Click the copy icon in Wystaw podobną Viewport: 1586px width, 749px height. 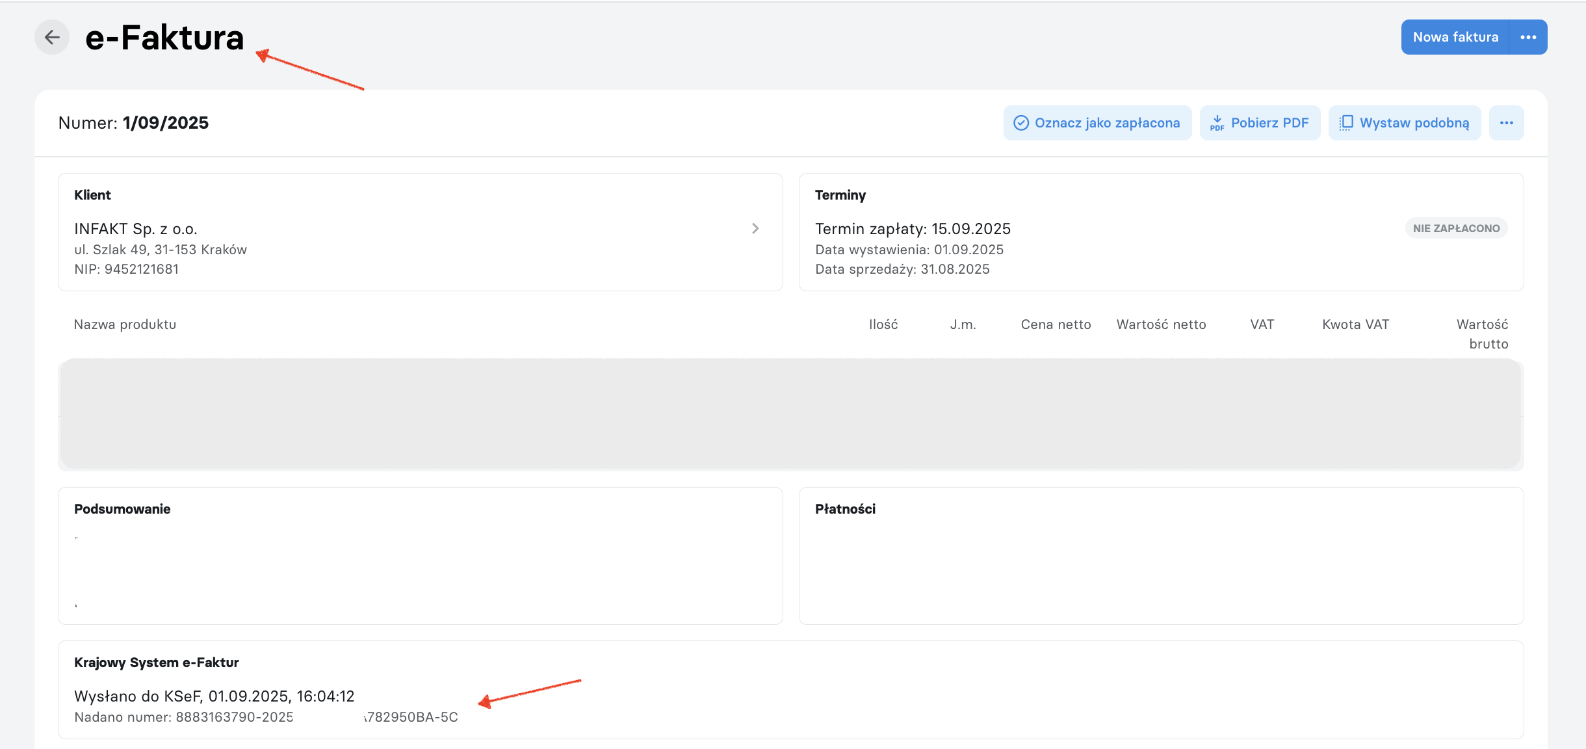[1345, 123]
